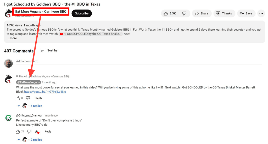Click Grits_and_Glamour's 1 month ago timestamp
This screenshot has width=268, height=144.
[x=51, y=116]
